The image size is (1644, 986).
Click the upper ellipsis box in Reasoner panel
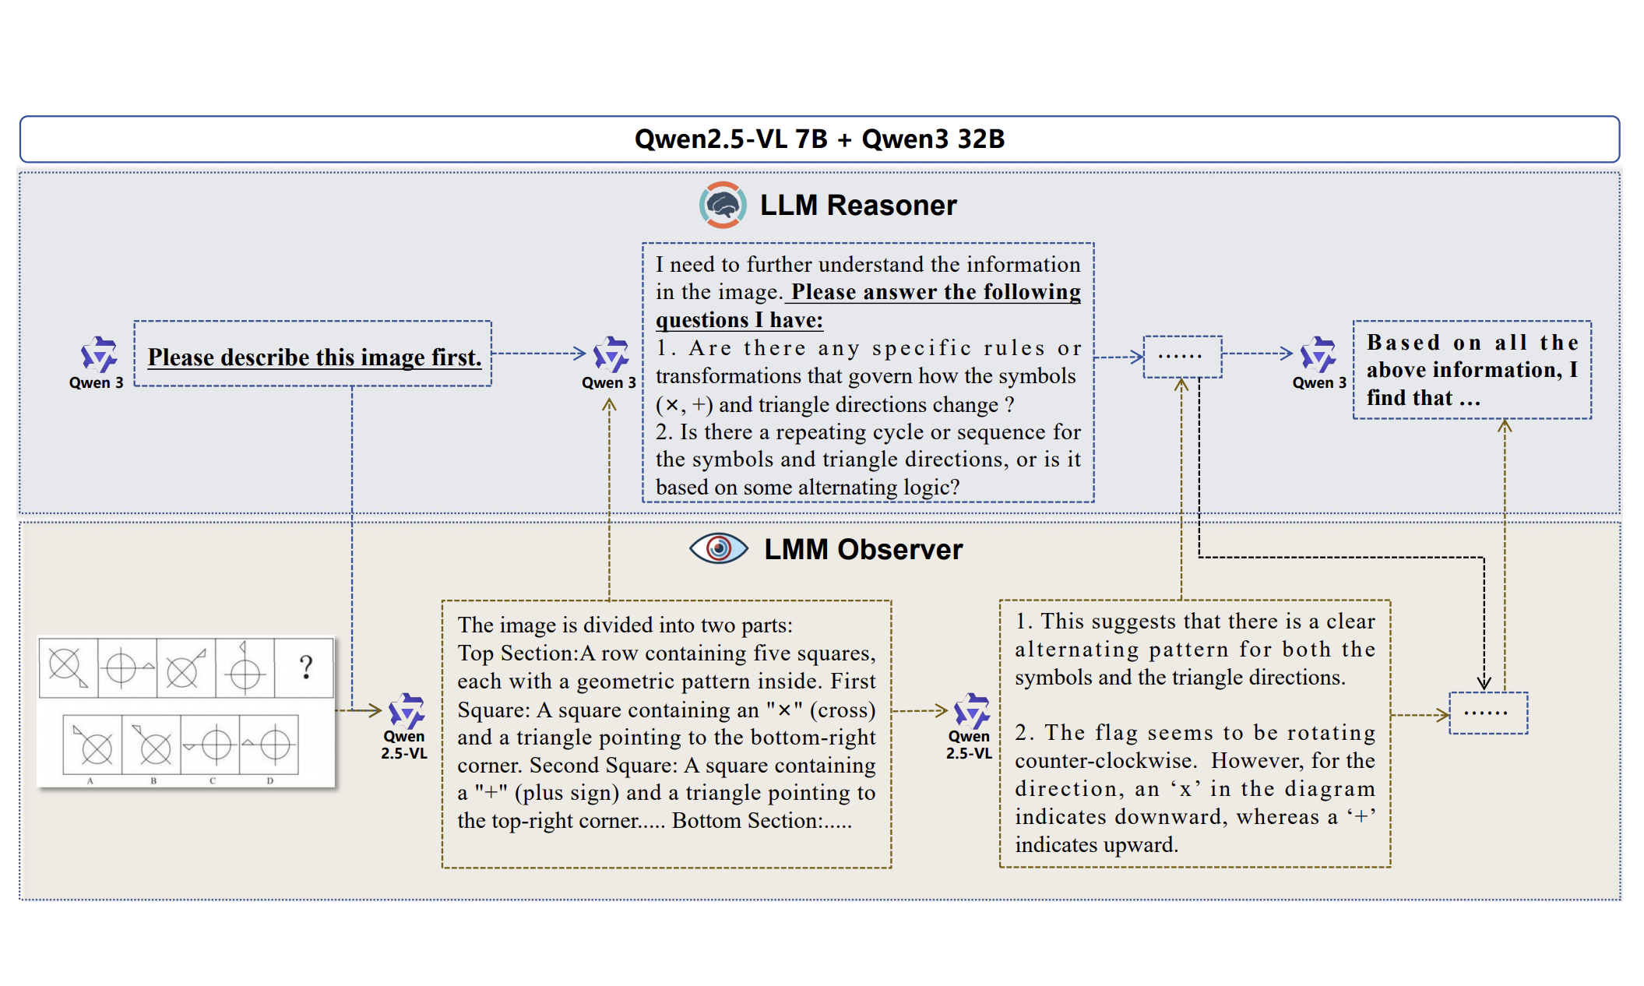click(1181, 357)
